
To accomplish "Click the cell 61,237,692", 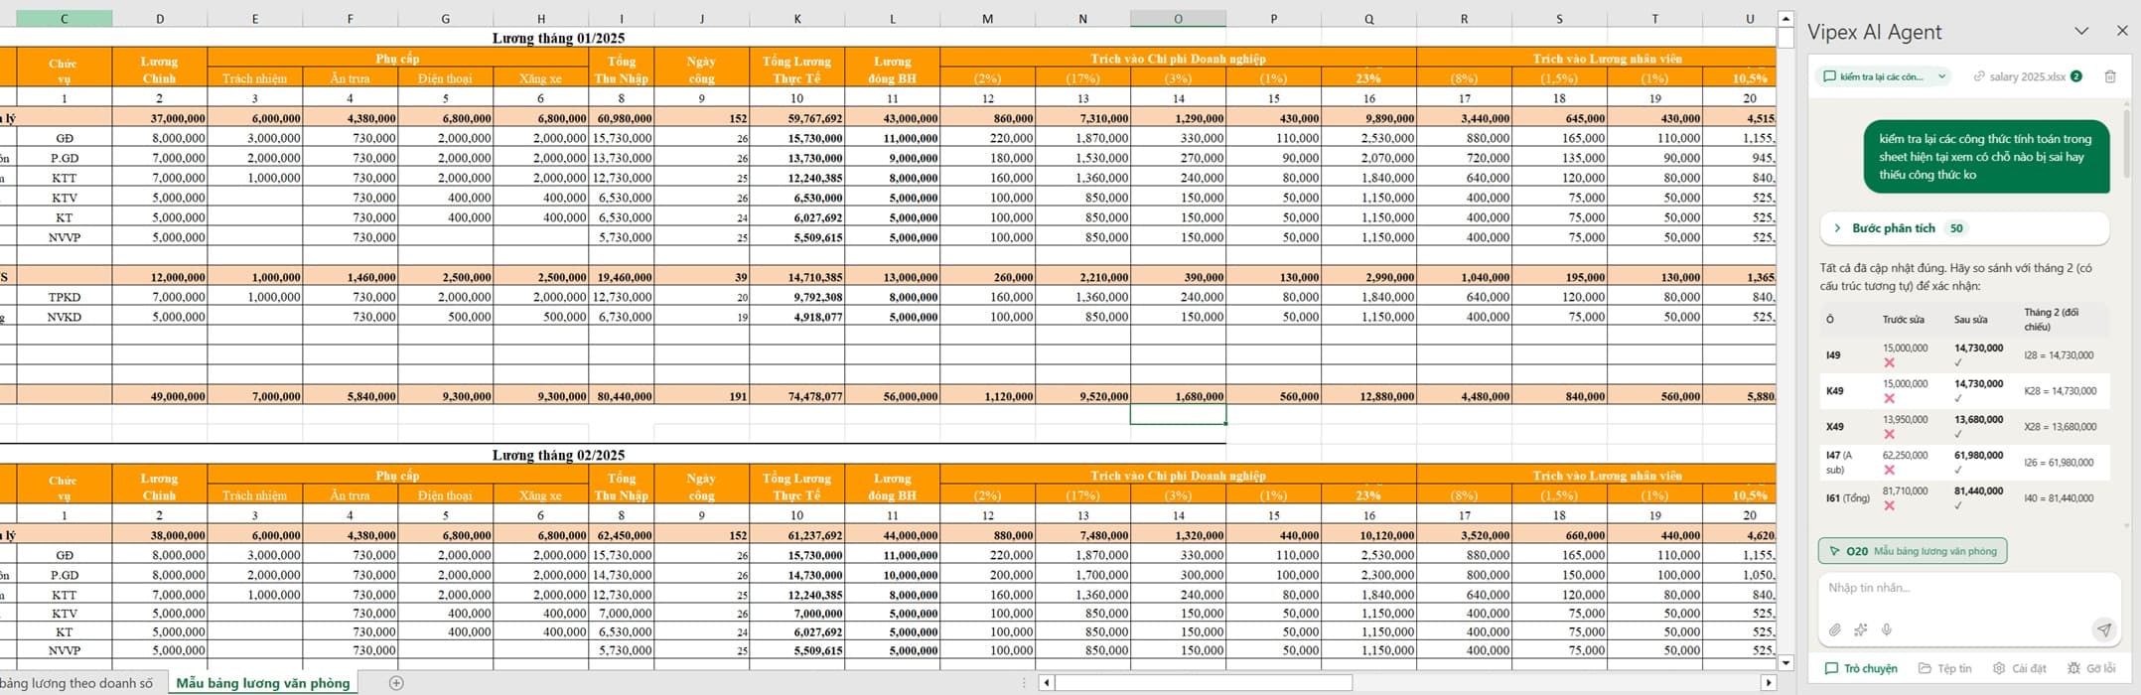I will pyautogui.click(x=796, y=535).
